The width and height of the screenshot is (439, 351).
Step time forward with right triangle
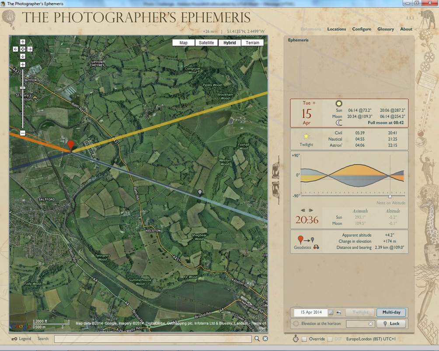(311, 211)
